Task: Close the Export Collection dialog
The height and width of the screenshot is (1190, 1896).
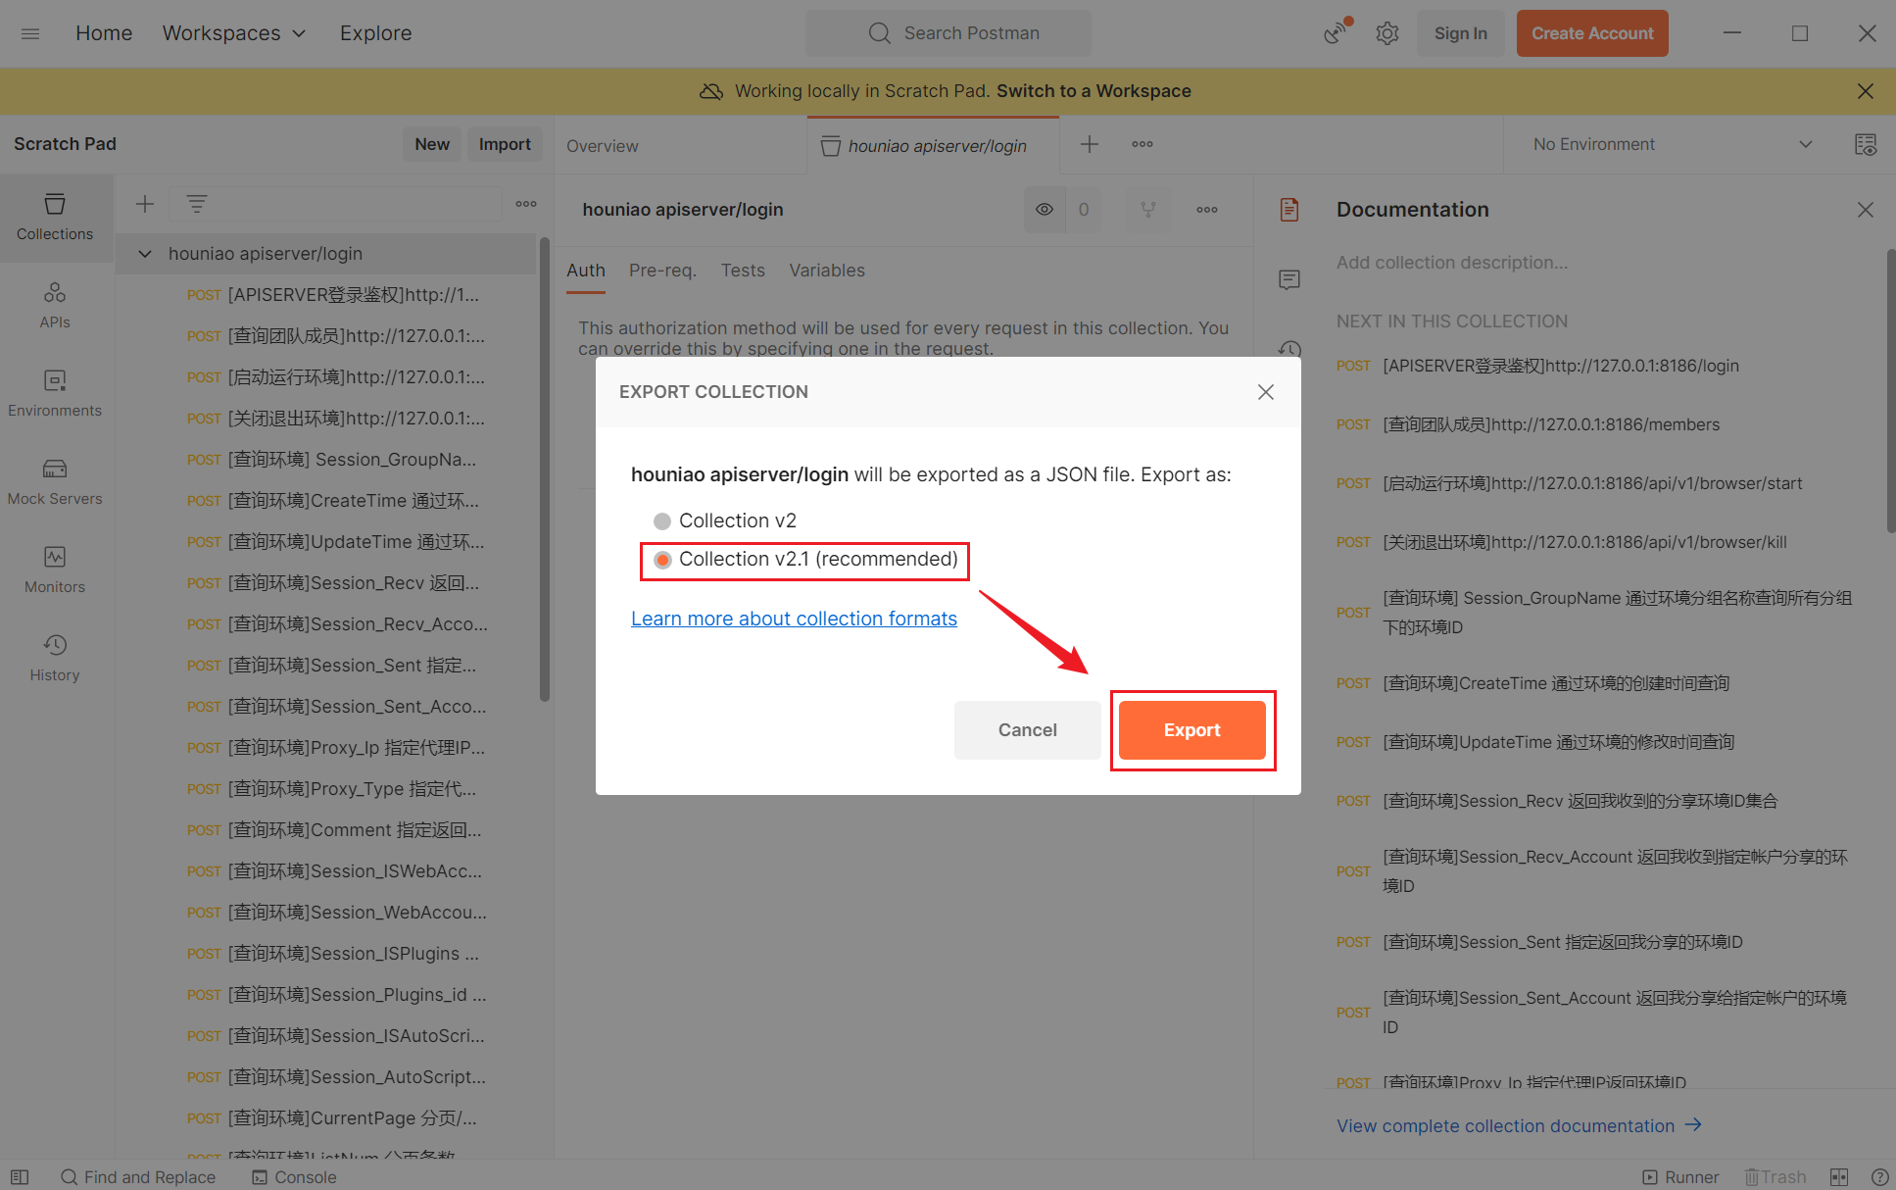Action: pyautogui.click(x=1265, y=392)
